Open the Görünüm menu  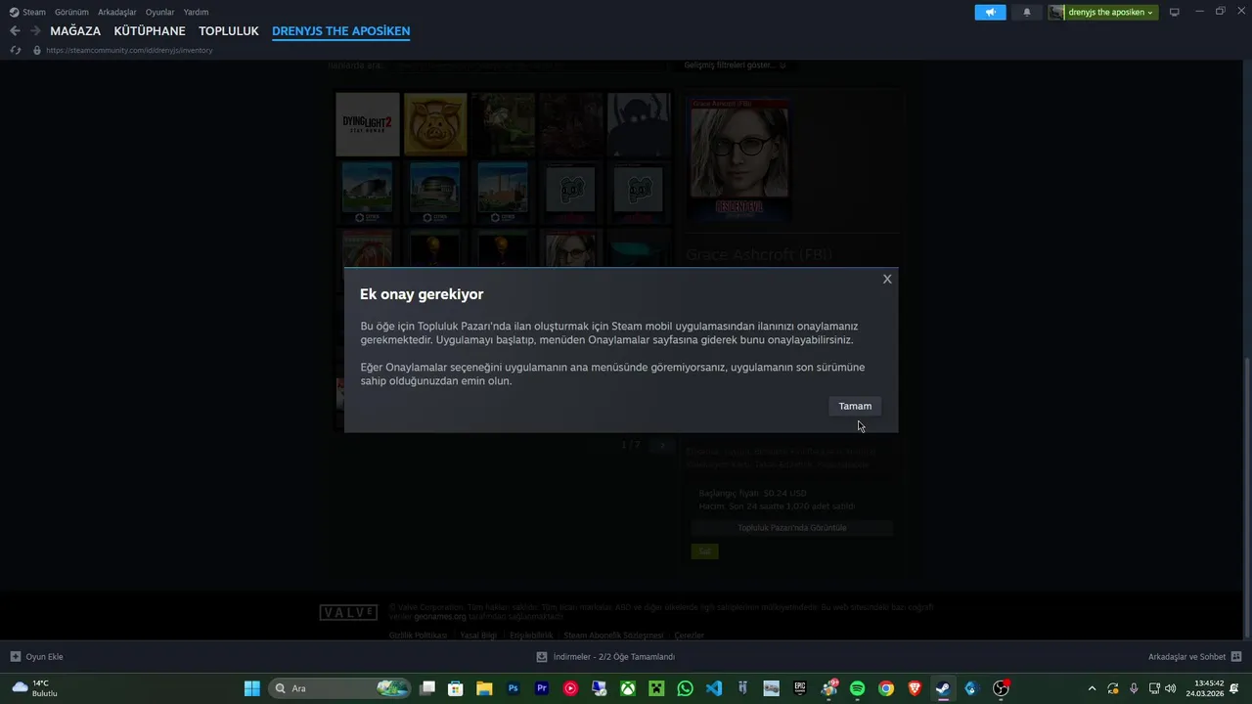click(x=71, y=12)
